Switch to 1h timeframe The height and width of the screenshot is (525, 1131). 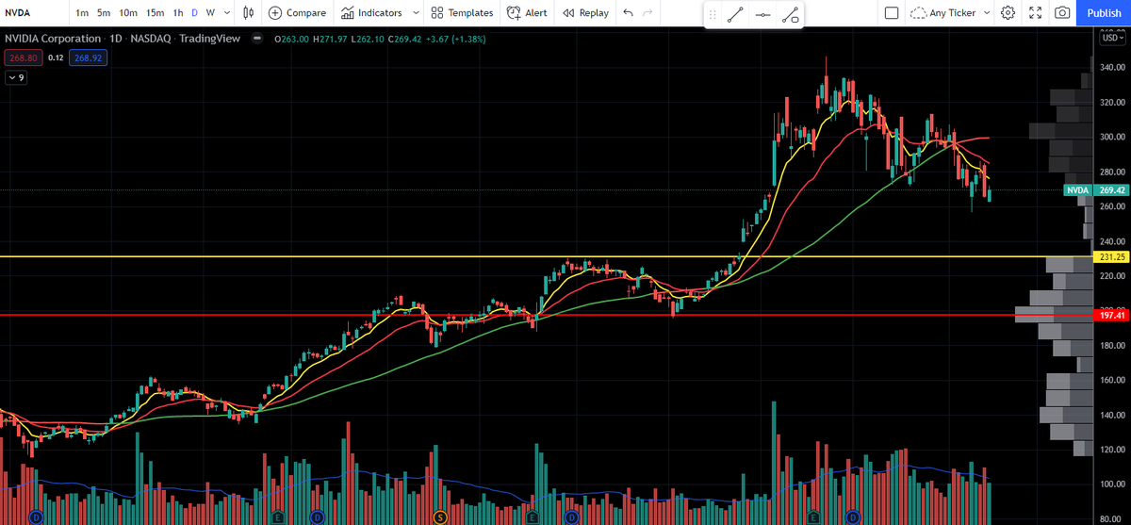pos(178,13)
